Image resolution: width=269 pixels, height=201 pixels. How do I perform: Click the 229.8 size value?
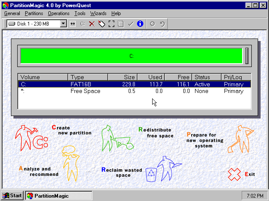pyautogui.click(x=129, y=84)
